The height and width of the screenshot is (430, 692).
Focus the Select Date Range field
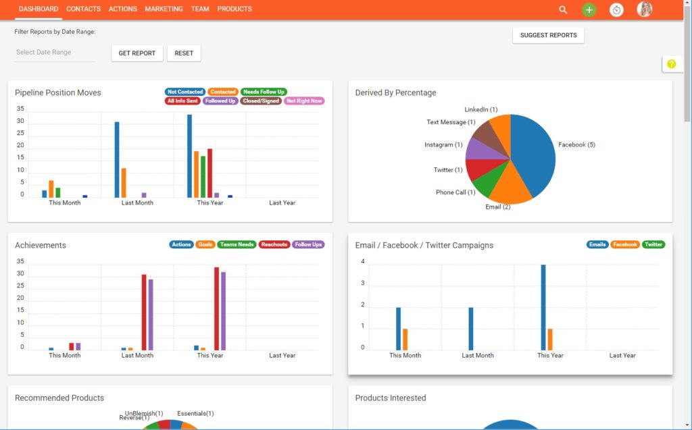click(54, 53)
